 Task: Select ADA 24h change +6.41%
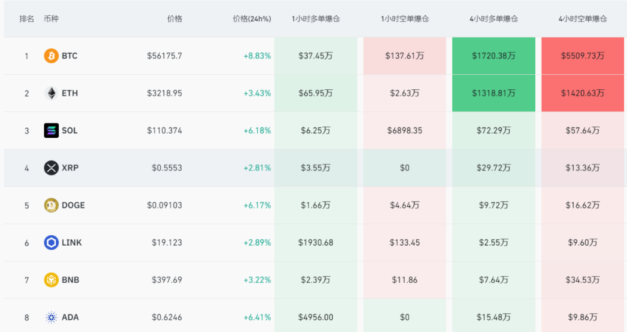(257, 318)
